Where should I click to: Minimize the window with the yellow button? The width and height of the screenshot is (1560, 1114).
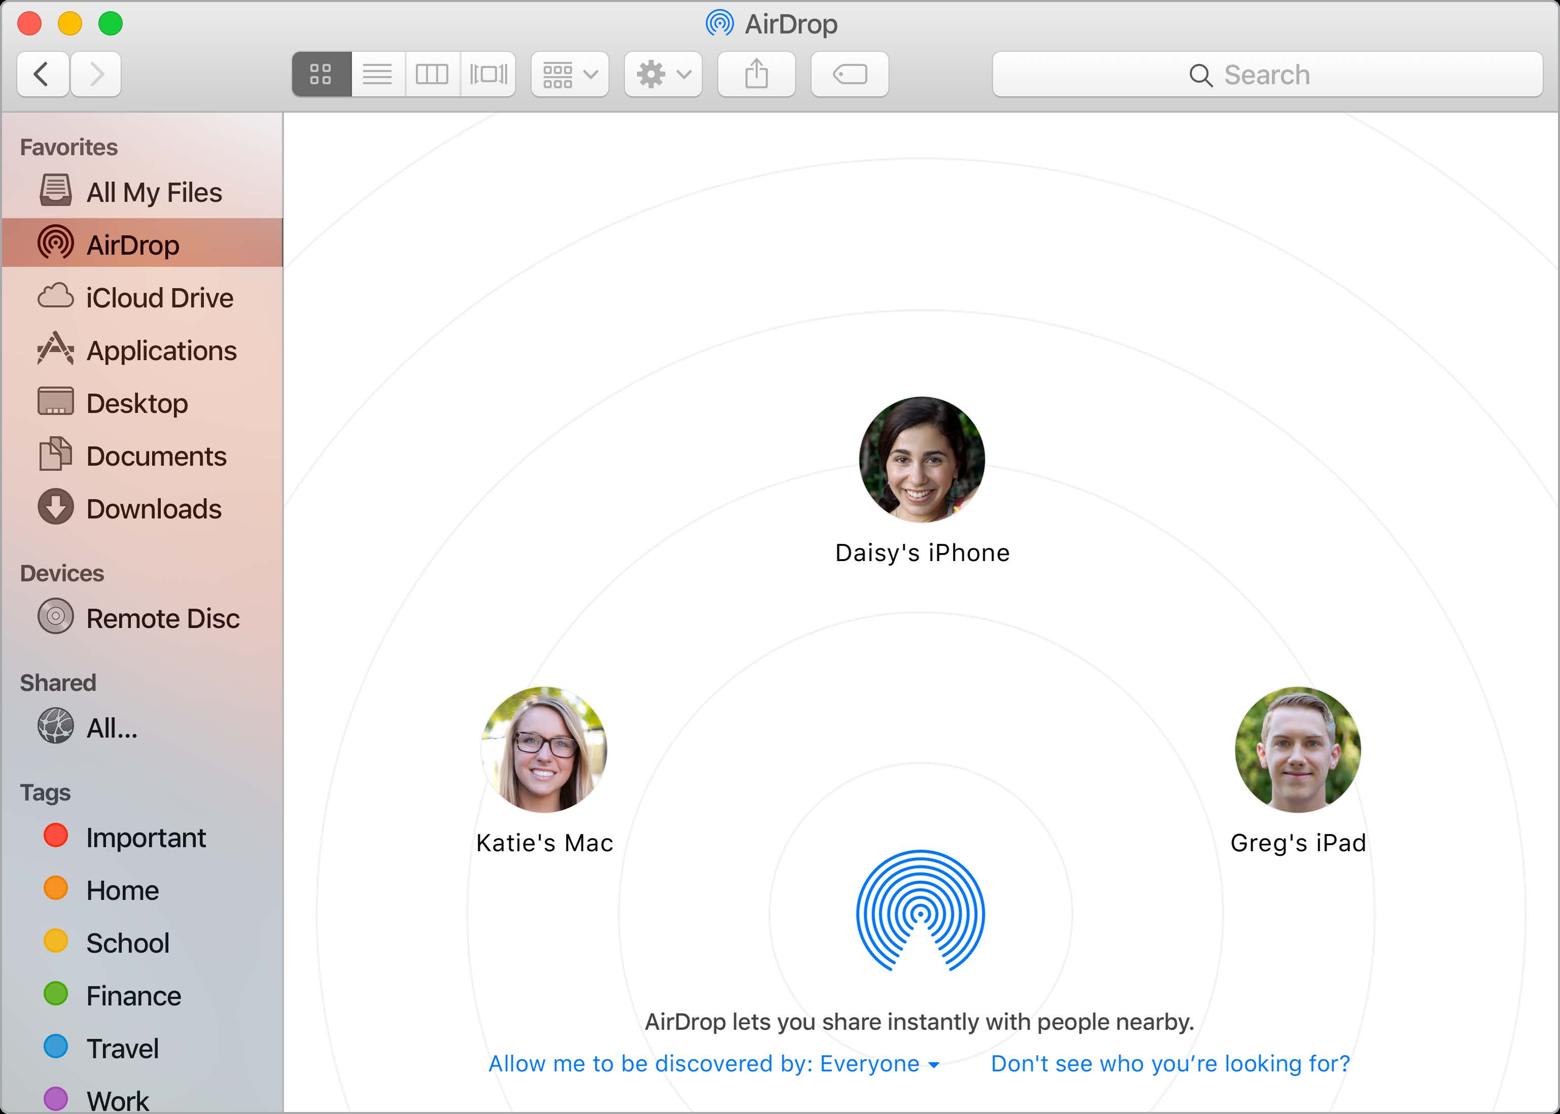pos(70,24)
